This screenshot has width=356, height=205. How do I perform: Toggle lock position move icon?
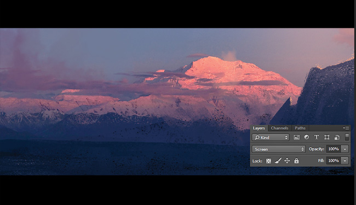(287, 161)
